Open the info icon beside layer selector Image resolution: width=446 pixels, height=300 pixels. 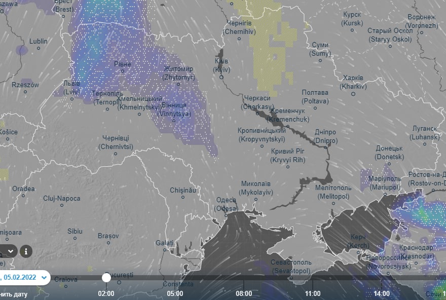click(x=26, y=251)
